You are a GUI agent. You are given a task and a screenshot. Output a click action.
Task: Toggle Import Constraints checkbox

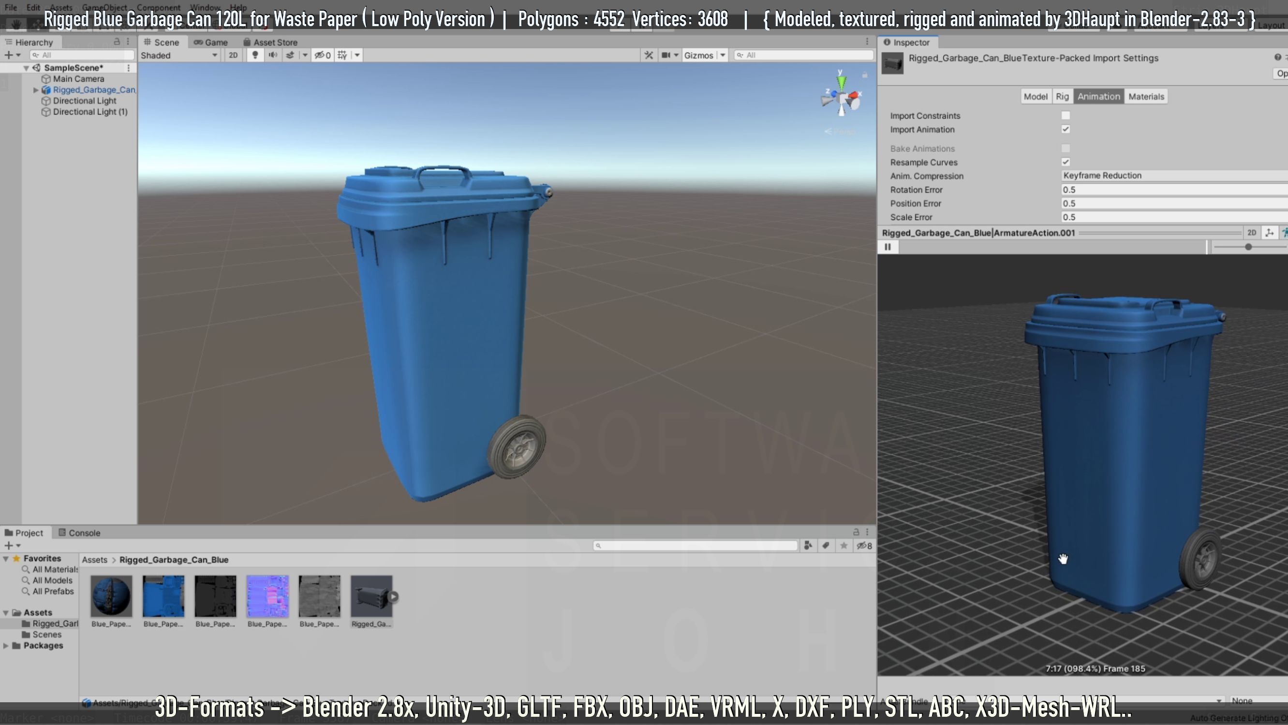click(1066, 116)
